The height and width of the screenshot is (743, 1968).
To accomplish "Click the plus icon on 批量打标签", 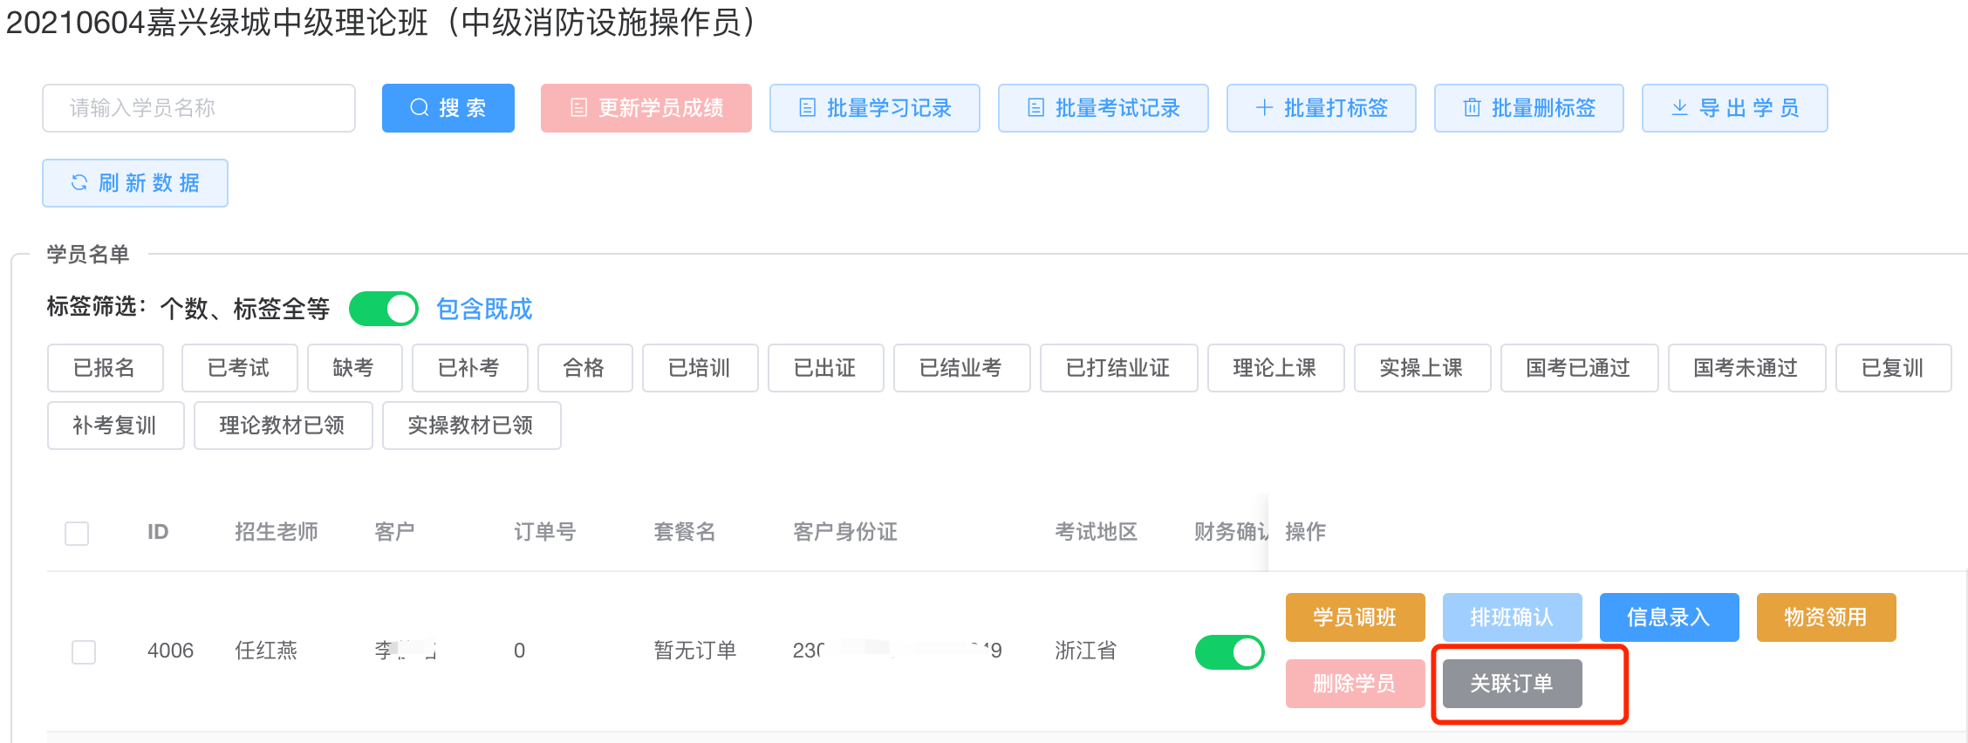I will pyautogui.click(x=1264, y=108).
